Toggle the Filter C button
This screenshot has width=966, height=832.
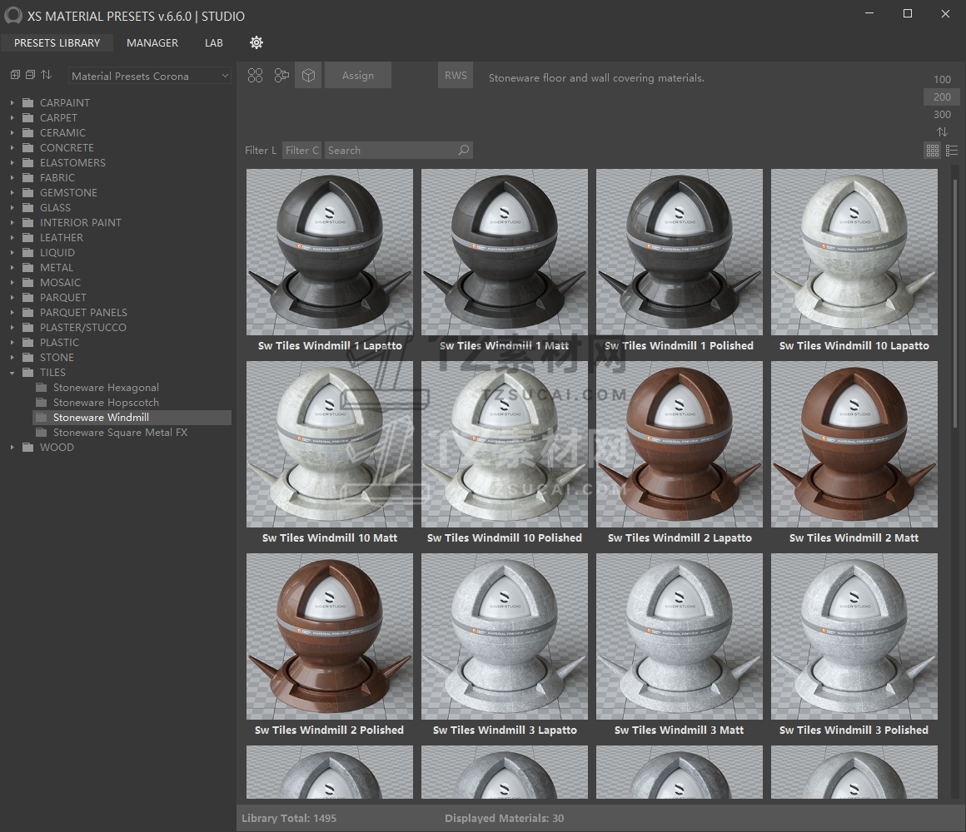pyautogui.click(x=301, y=150)
